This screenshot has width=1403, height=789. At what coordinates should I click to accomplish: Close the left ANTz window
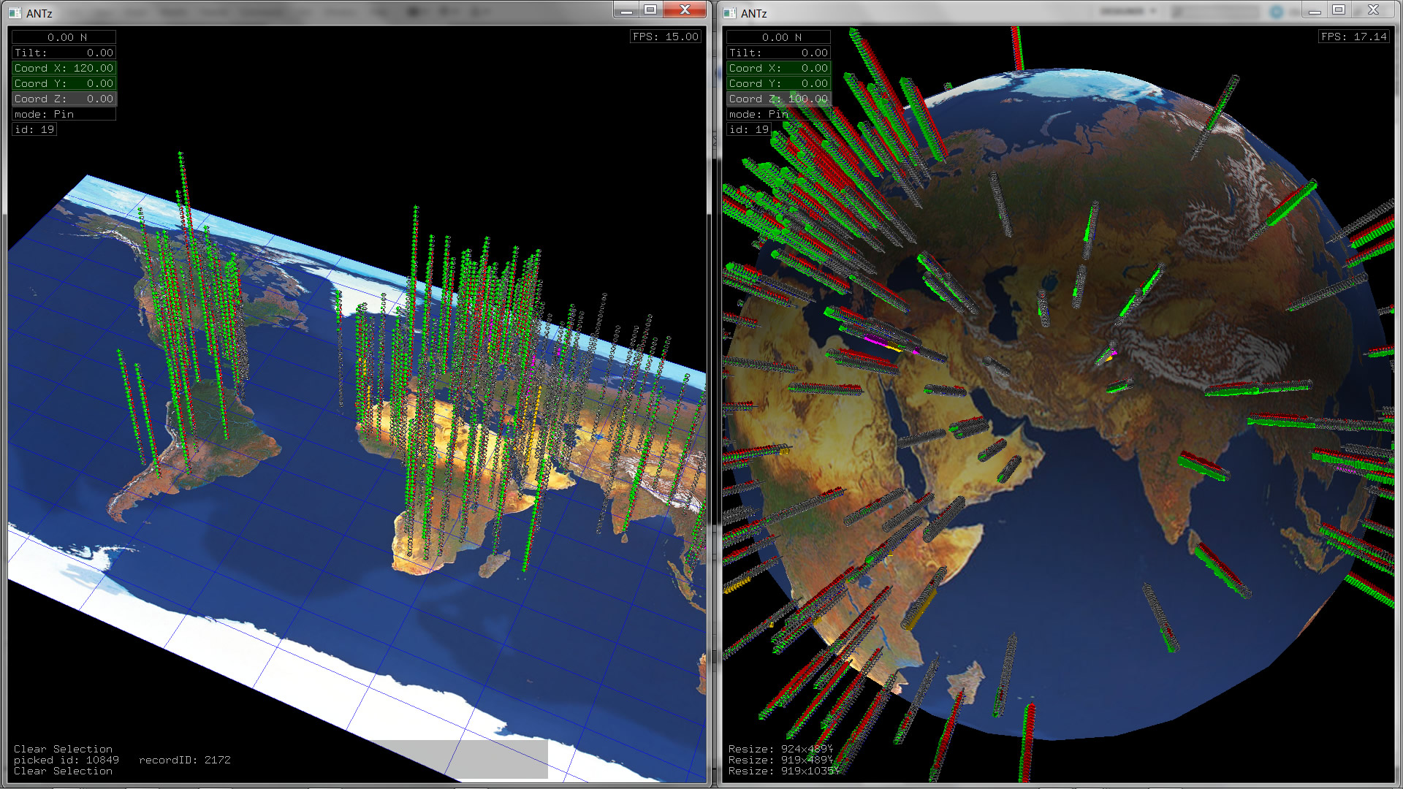pyautogui.click(x=685, y=10)
